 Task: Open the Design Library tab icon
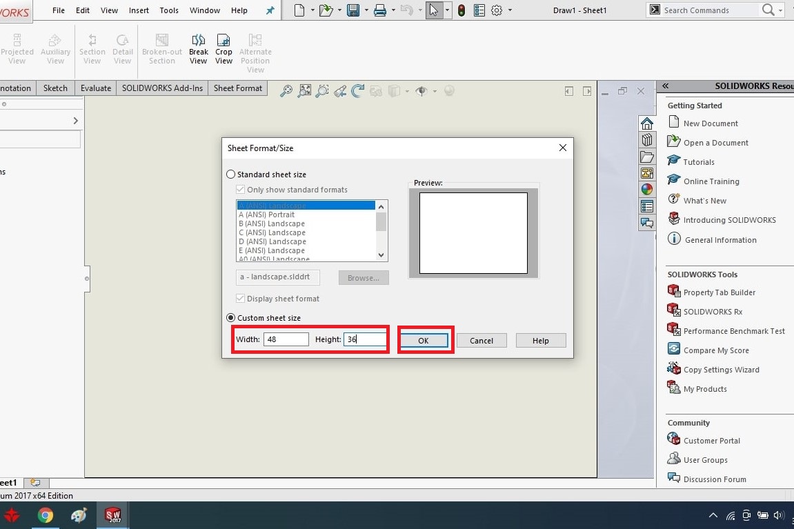pyautogui.click(x=646, y=140)
